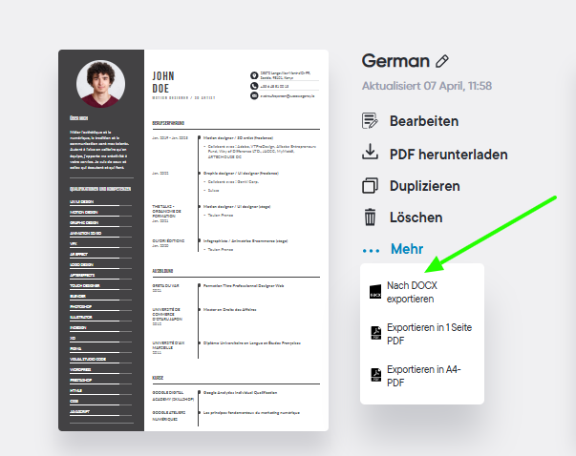Click Duplizieren to copy resume
This screenshot has width=576, height=456.
click(425, 186)
